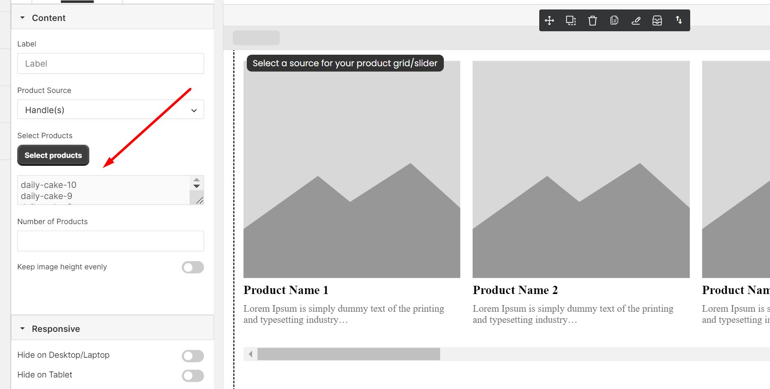
Task: Click the horizontal scrollbar thumb under products
Action: [x=349, y=354]
